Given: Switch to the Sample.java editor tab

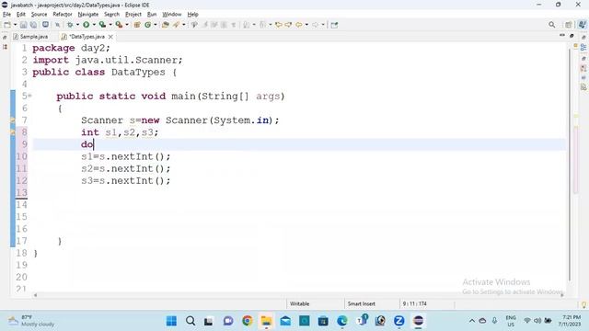Looking at the screenshot, I should pos(30,37).
